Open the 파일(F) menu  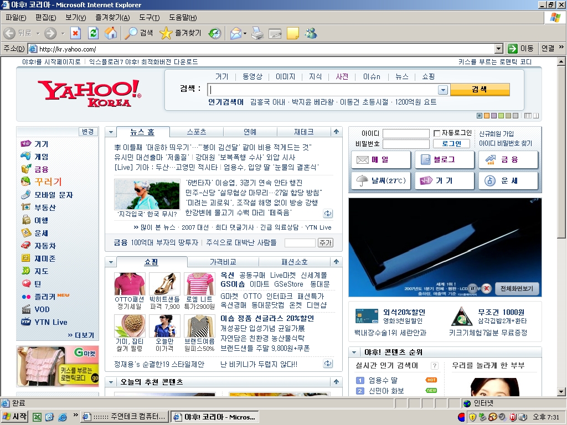coord(16,17)
